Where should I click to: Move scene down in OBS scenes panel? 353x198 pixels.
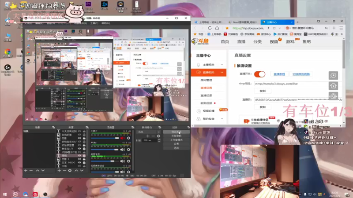[43, 171]
